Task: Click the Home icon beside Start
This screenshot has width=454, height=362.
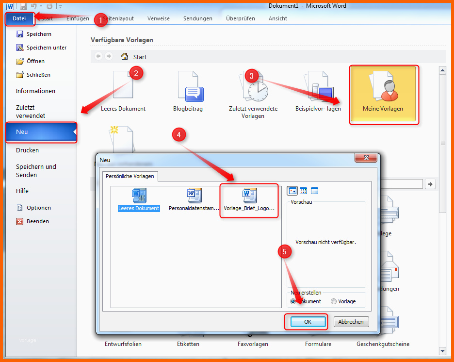Action: click(125, 57)
